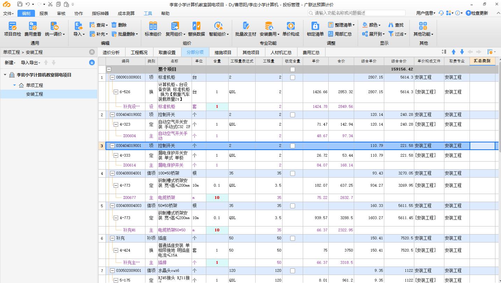Open the 颜色 color picker
The width and height of the screenshot is (501, 283).
(x=371, y=25)
